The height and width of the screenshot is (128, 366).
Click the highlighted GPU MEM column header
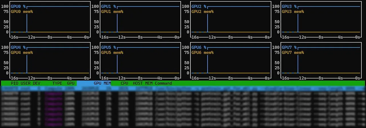point(94,83)
